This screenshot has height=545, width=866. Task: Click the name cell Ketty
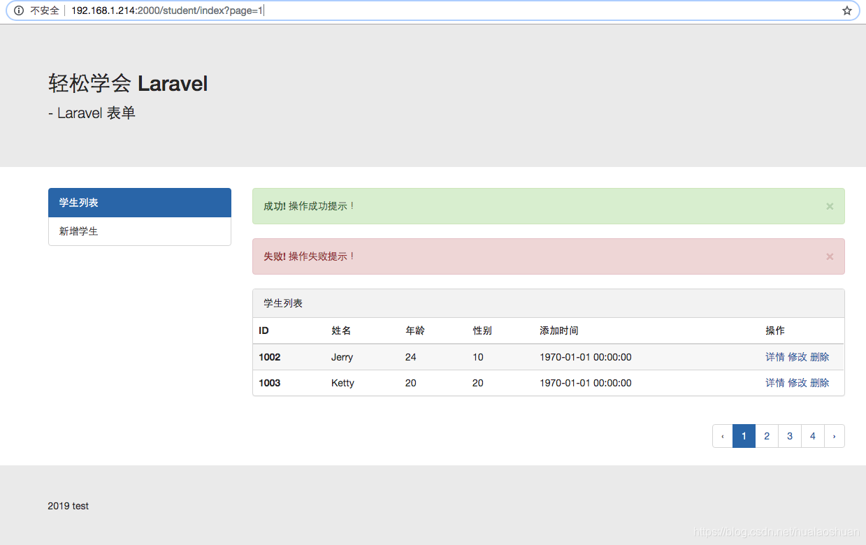click(342, 383)
